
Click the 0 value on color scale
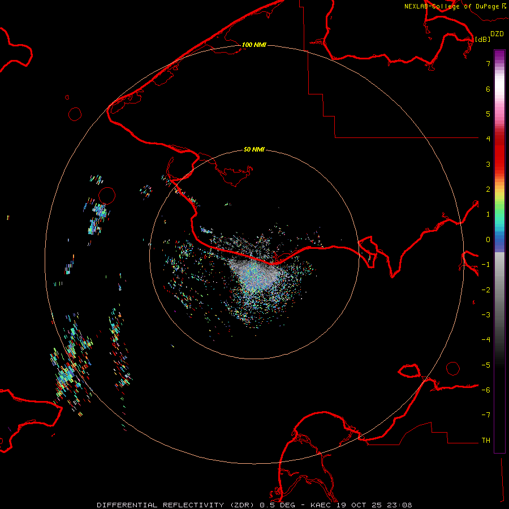(488, 240)
